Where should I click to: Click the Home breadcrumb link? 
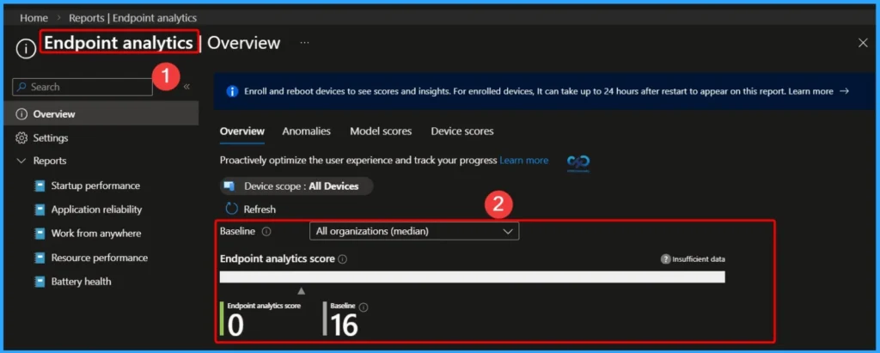(34, 18)
